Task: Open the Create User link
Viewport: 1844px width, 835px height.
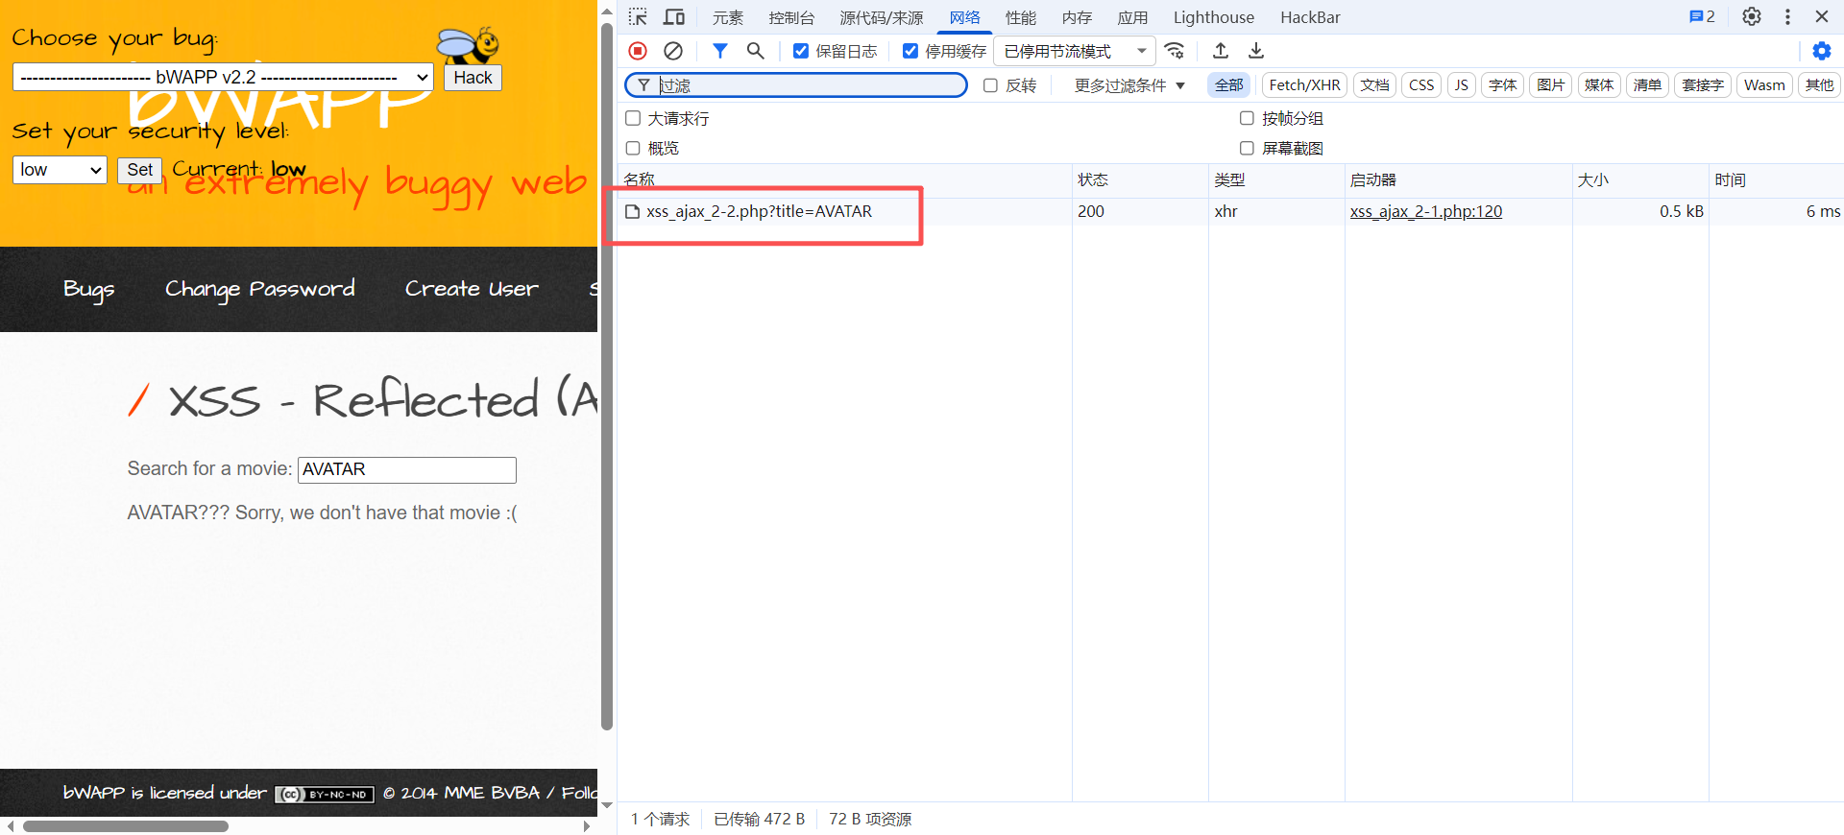Action: [472, 289]
